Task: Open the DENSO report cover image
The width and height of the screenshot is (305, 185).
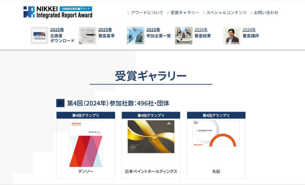Action: tap(86, 144)
